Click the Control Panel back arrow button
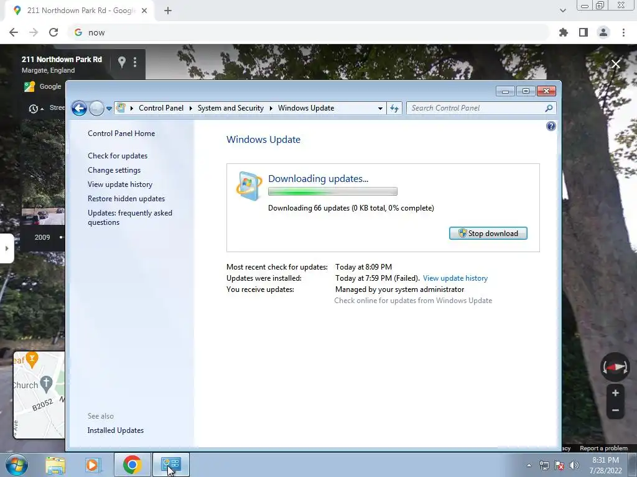The height and width of the screenshot is (477, 637). pos(79,108)
